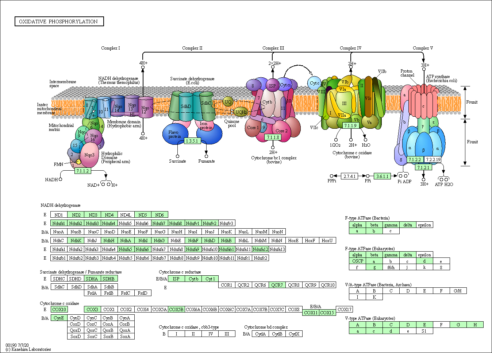492x353 pixels.
Task: Open the 1.3.5.1 succinate dehydrogenase enzyme box
Action: pos(192,141)
